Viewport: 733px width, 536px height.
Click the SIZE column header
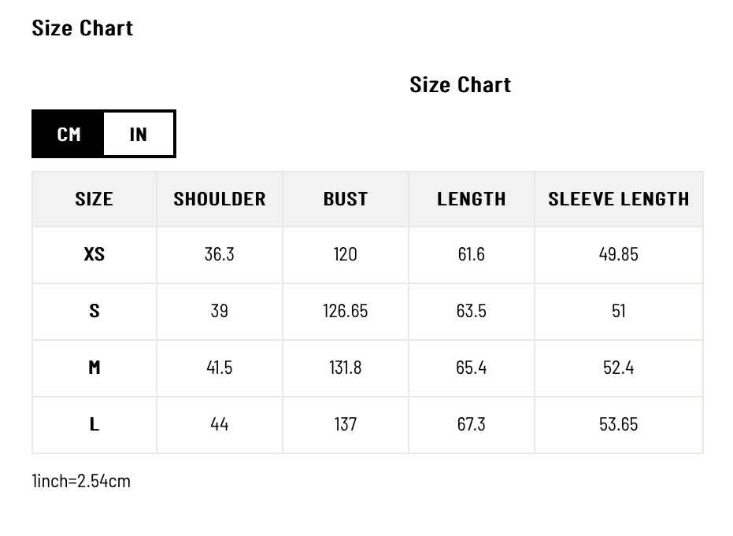point(94,199)
